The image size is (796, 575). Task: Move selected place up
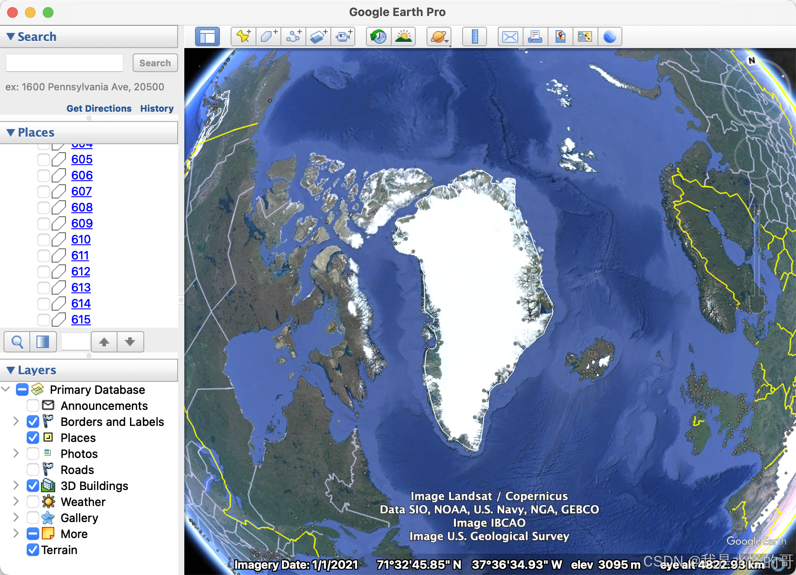coord(104,342)
